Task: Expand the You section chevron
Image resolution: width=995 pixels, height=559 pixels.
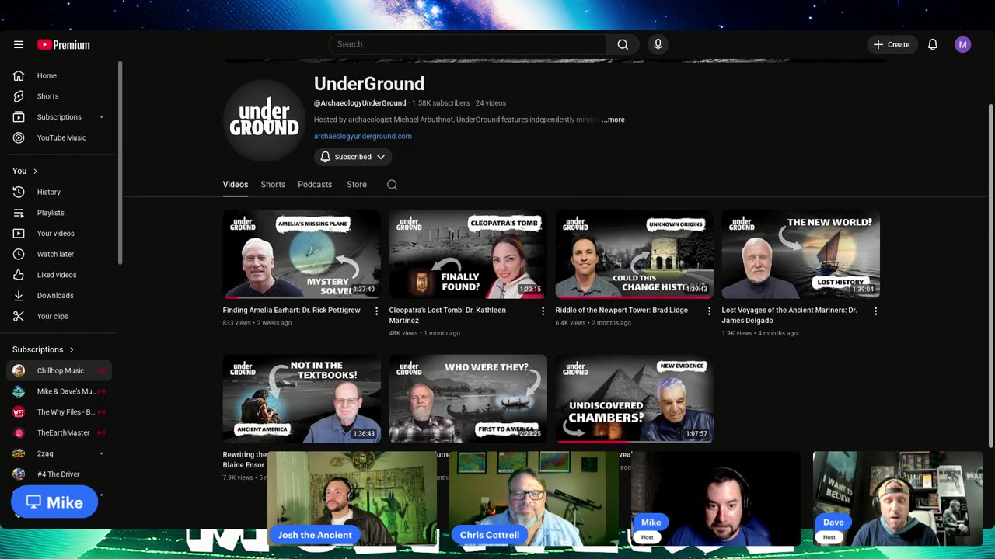Action: click(x=35, y=171)
